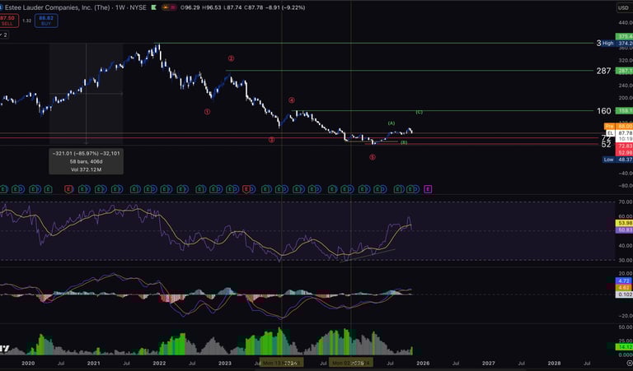Select the red wave 3 label

[x=272, y=140]
